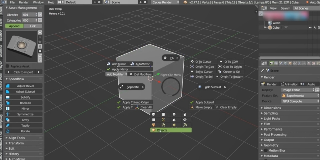Open the world properties globe tab

[285, 64]
